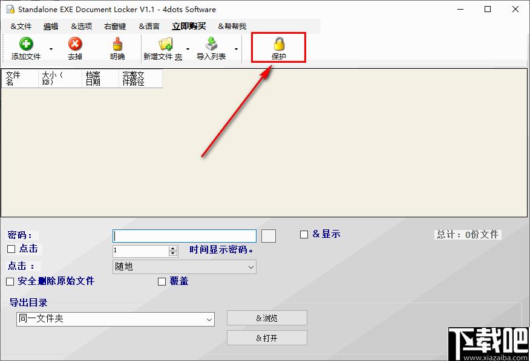This screenshot has height=361, width=530.
Task: Click the 保护 (Protect) padlock icon
Action: 278,44
